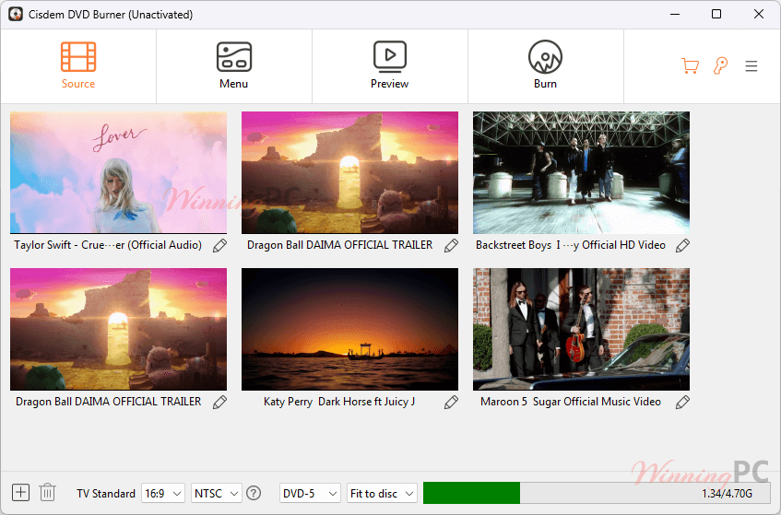The image size is (781, 515).
Task: Add a new video with plus icon
Action: 20,493
